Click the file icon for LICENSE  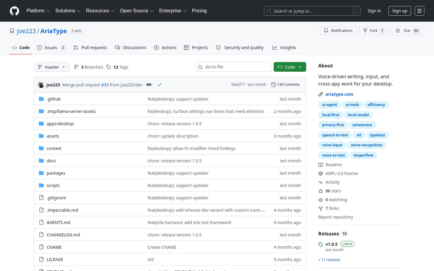click(41, 259)
